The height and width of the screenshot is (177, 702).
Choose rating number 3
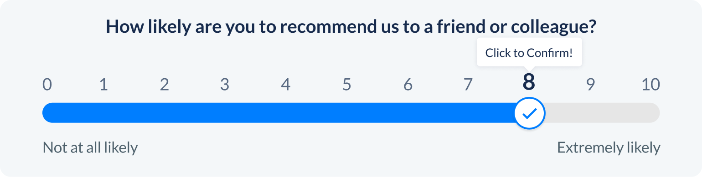[x=225, y=84]
